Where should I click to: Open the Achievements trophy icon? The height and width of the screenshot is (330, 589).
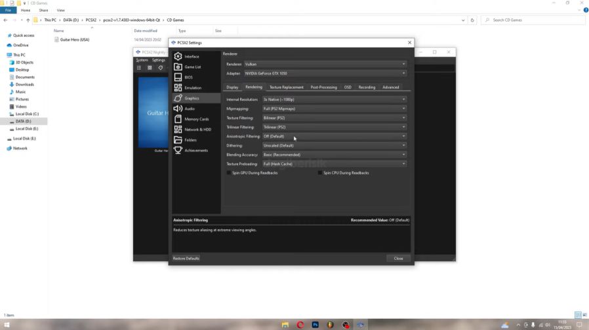click(x=178, y=151)
